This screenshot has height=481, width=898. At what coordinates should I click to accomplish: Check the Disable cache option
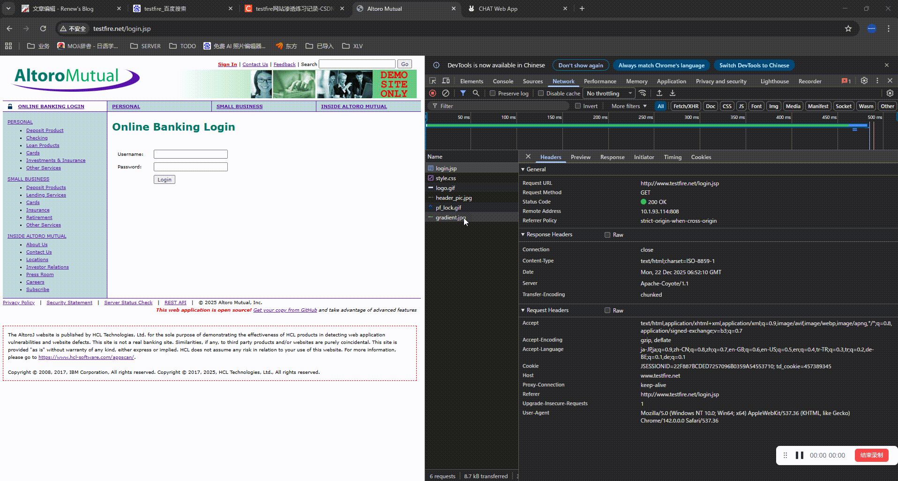pyautogui.click(x=541, y=94)
